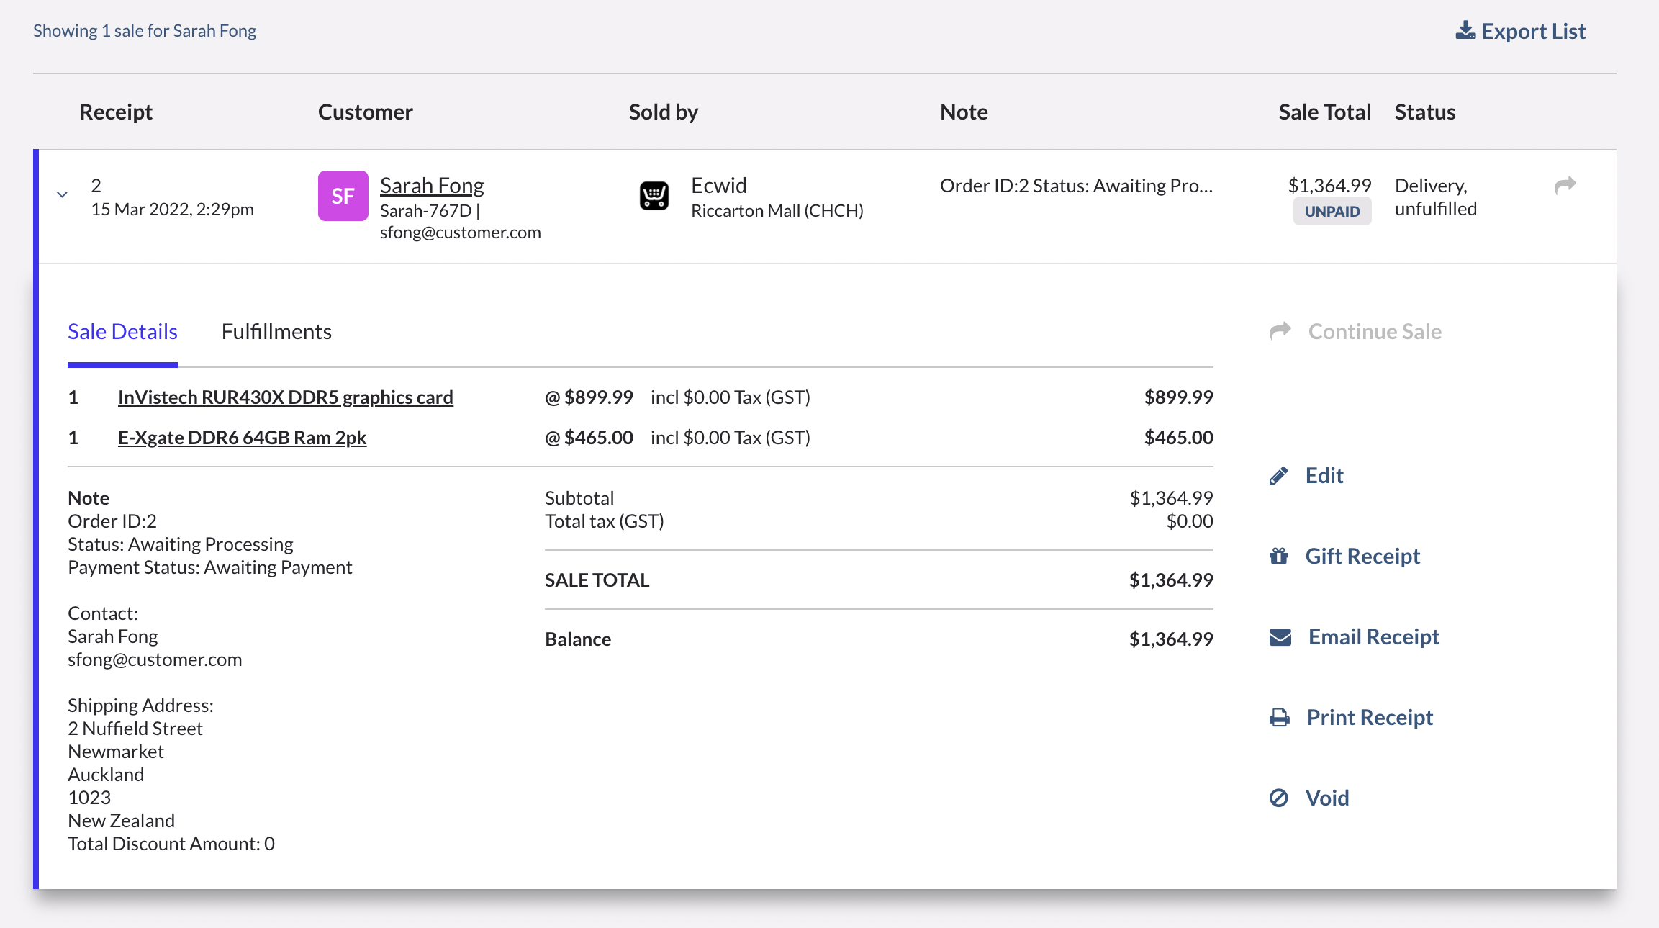Viewport: 1659px width, 928px height.
Task: Click the Email Receipt envelope icon
Action: click(1279, 636)
